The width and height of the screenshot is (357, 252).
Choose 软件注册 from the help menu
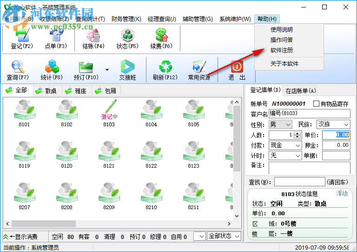281,50
